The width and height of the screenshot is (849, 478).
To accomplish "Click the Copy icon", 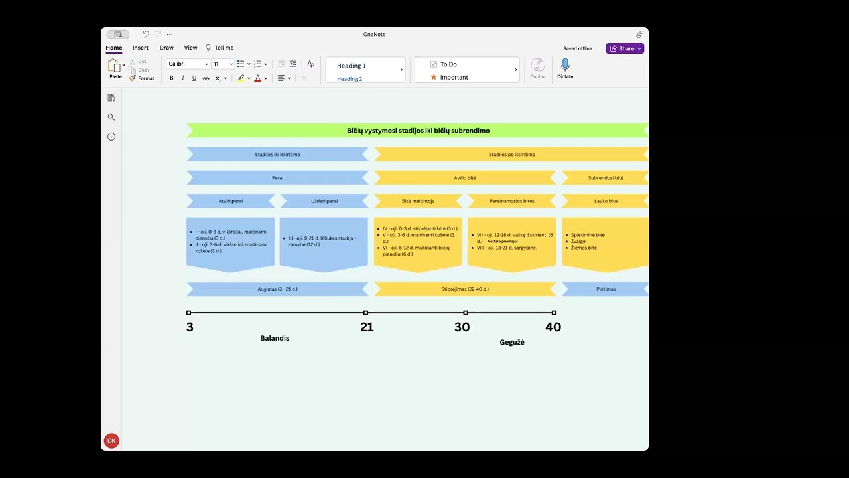I will (x=132, y=70).
